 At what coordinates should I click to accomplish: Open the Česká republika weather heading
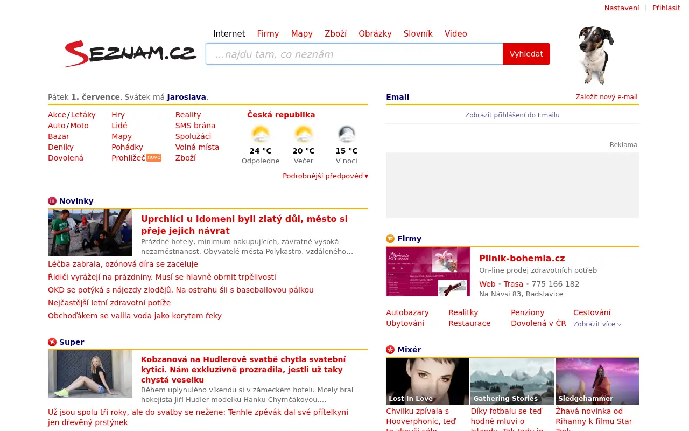[x=281, y=115]
